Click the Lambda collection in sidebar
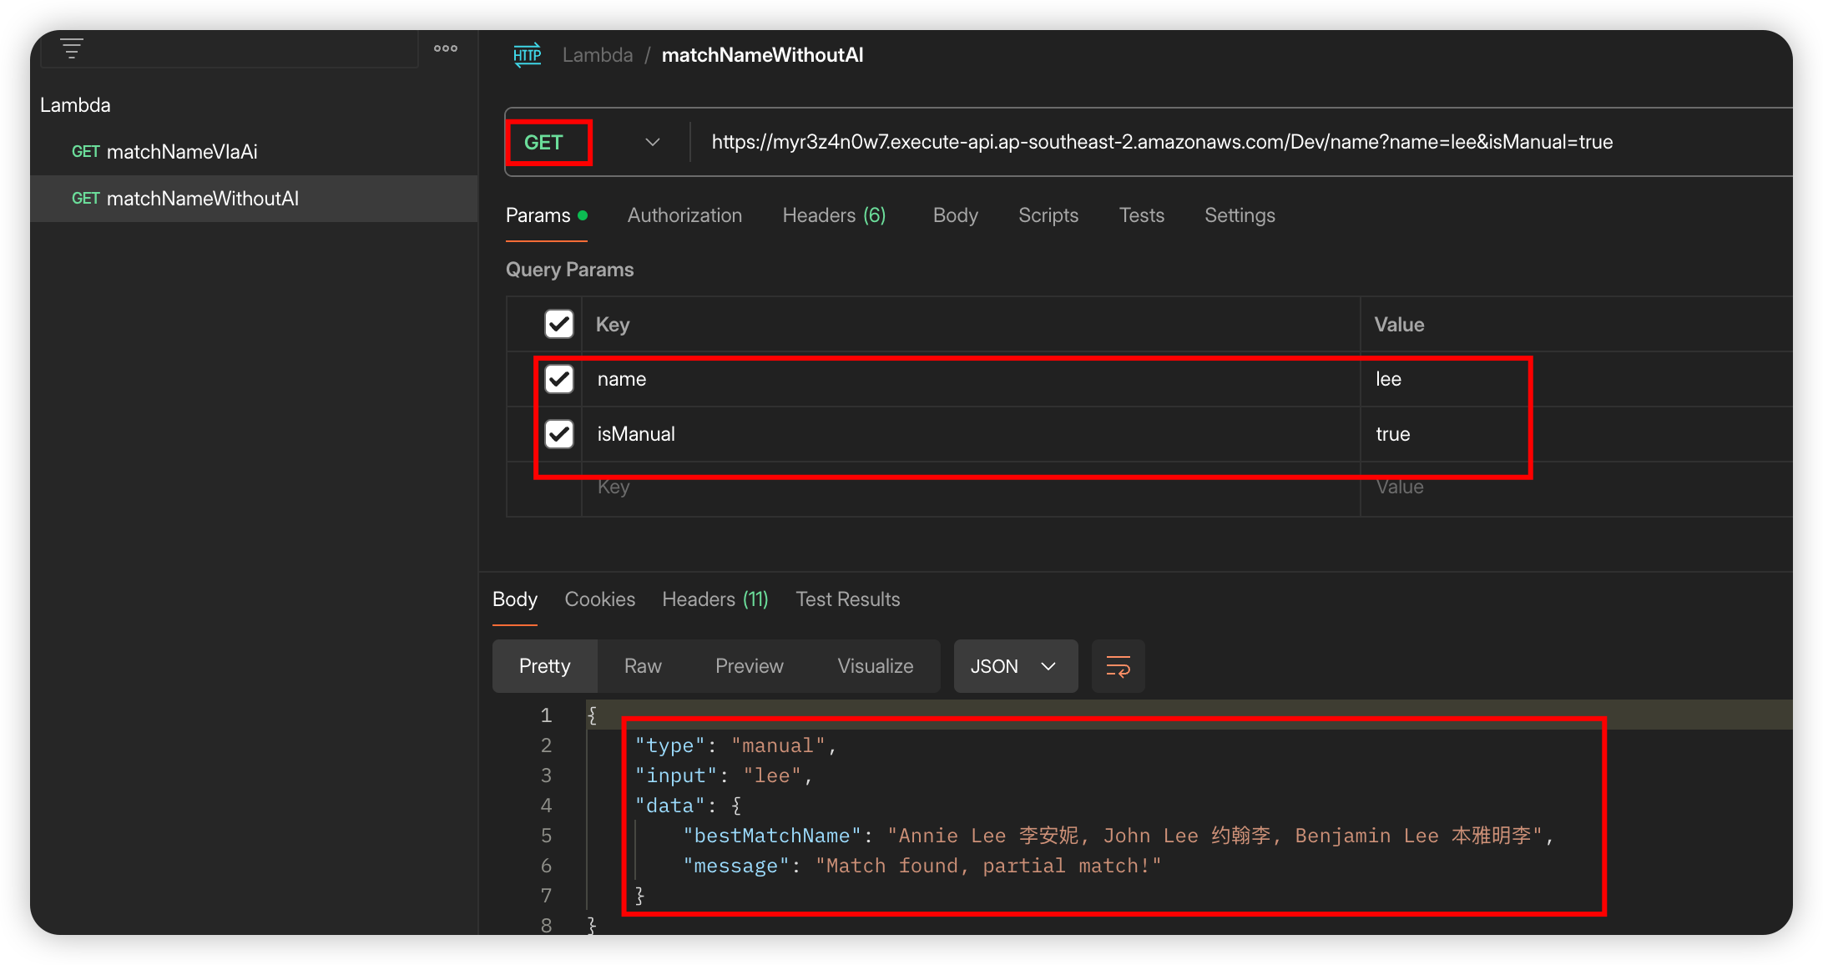Screen dimensions: 1823x965 [x=75, y=105]
